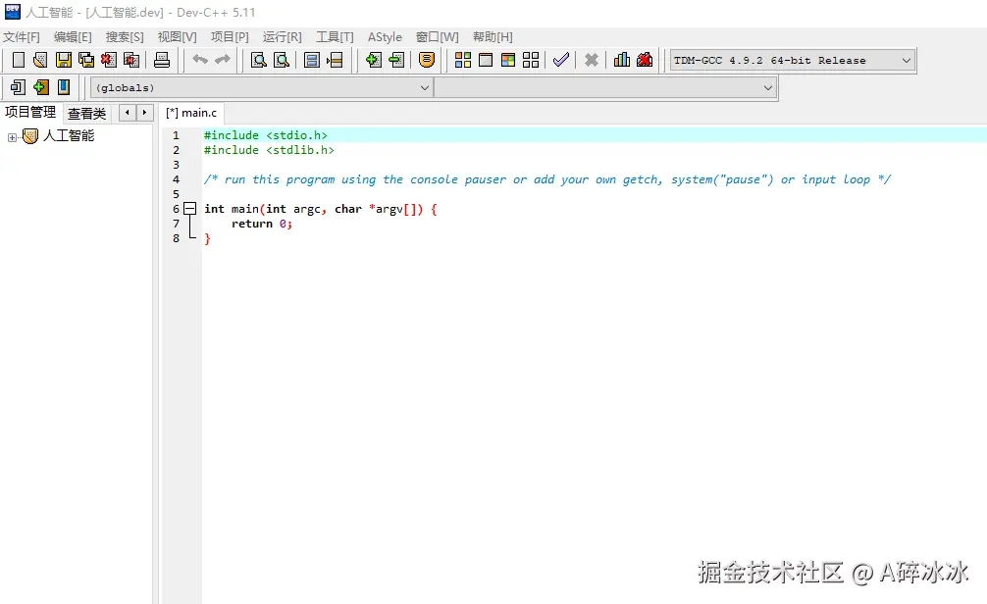This screenshot has height=604, width=987.
Task: Click the stacked pages icon in second toolbar row
Action: tap(19, 87)
